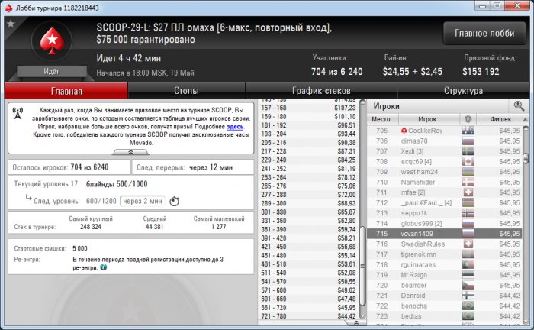Close the tournament lobby window
Viewport: 534px width, 330px height.
pos(517,6)
